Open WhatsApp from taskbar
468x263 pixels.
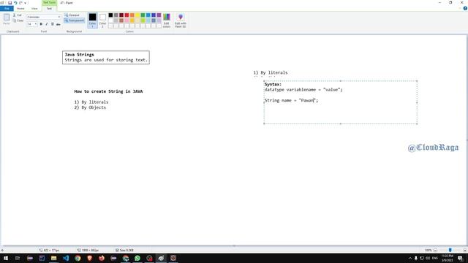[137, 258]
